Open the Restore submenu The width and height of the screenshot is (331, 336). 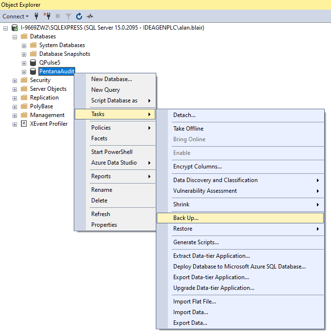(240, 229)
